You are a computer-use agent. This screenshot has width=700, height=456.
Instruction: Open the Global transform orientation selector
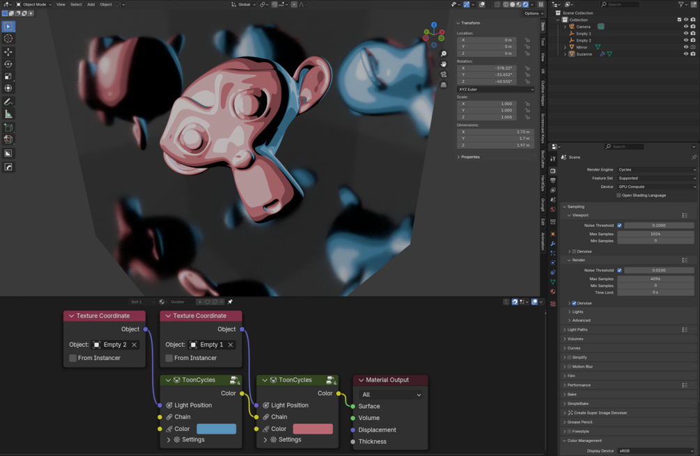click(x=244, y=4)
